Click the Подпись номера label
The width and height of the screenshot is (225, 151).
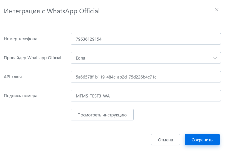pos(21,95)
